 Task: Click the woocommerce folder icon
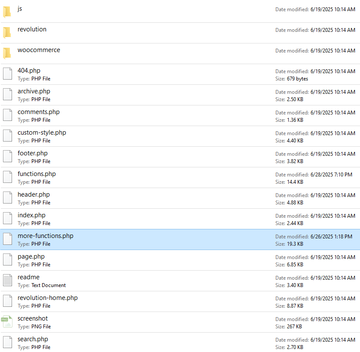click(x=7, y=53)
